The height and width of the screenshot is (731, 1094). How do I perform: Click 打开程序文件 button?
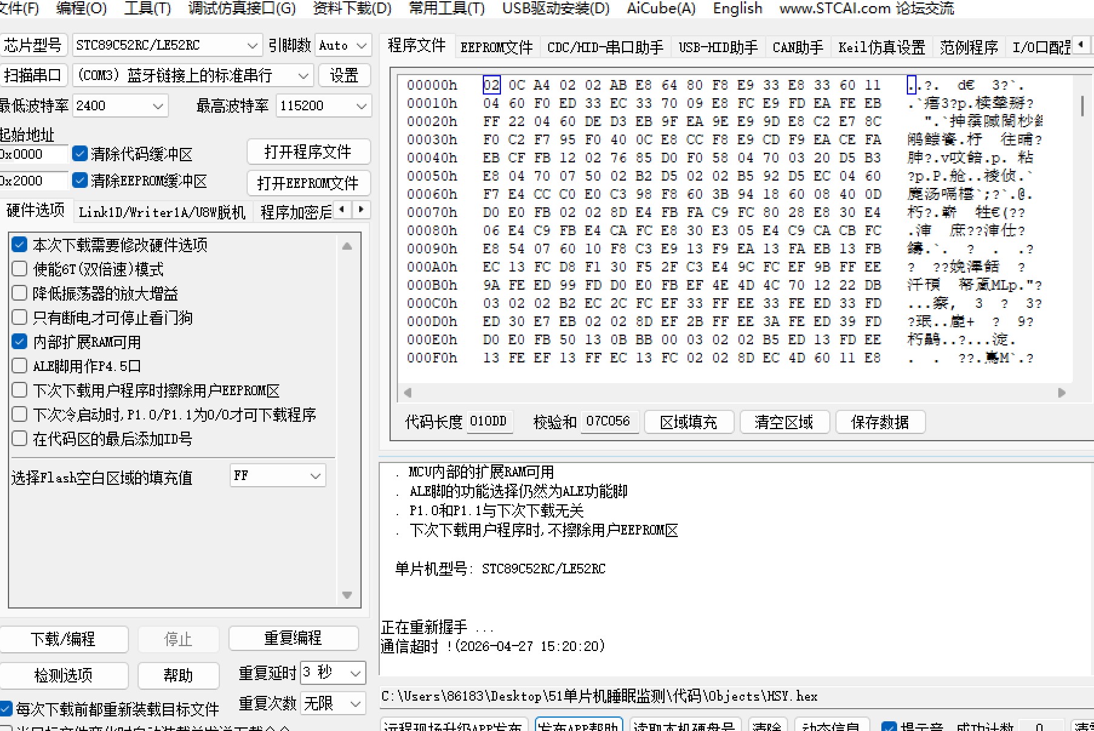308,152
